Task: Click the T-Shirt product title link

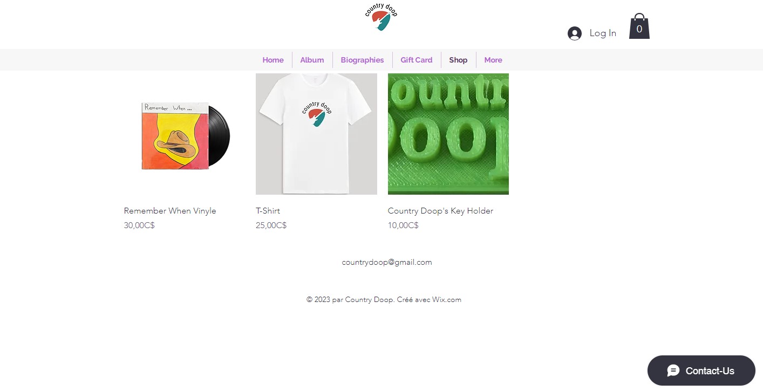Action: coord(268,211)
